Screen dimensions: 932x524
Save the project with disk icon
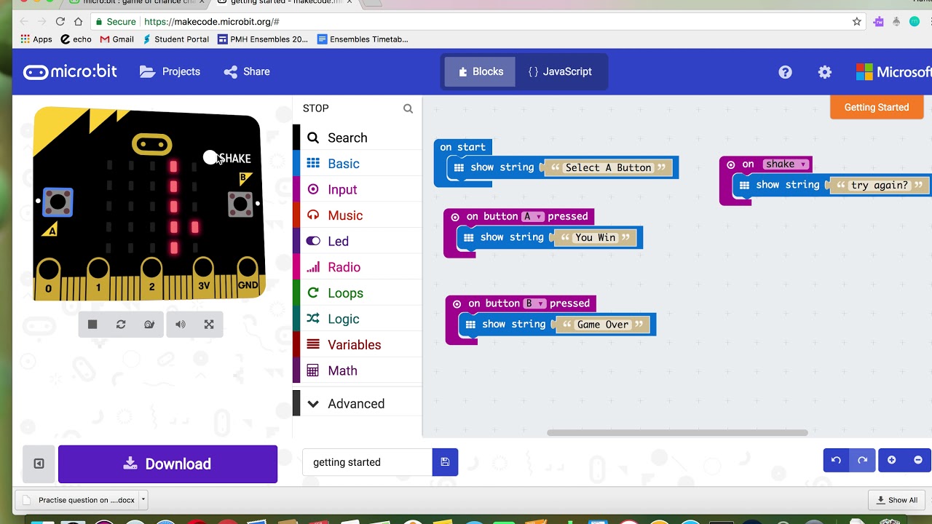445,462
